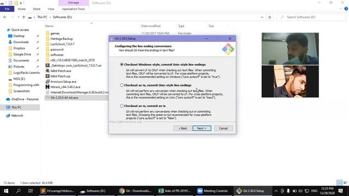Screen dimensions: 349x196
Task: Click Back button in Git Setup
Action: (x=183, y=128)
